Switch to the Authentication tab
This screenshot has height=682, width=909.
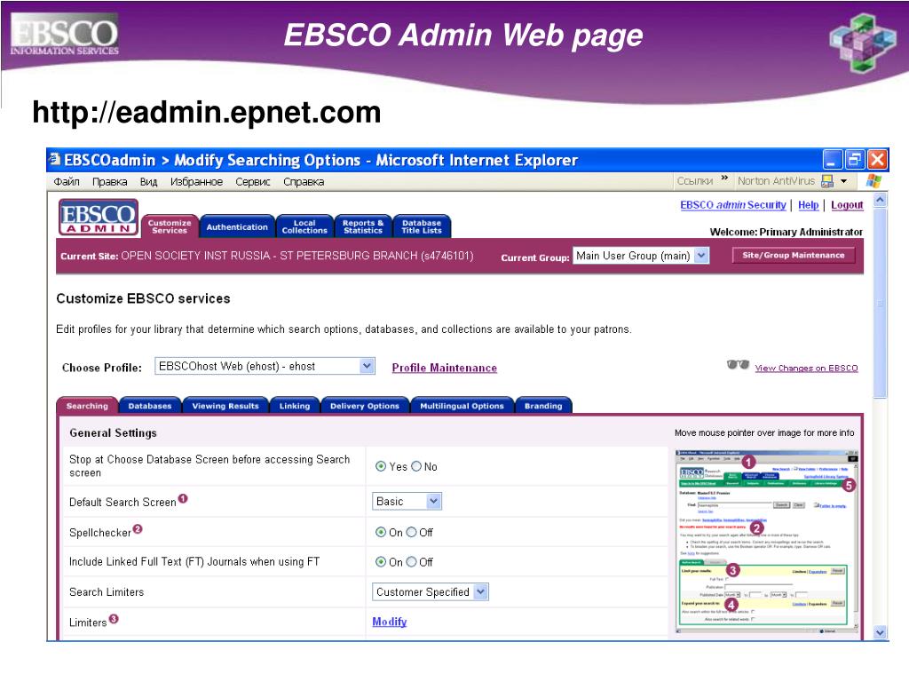click(x=237, y=226)
